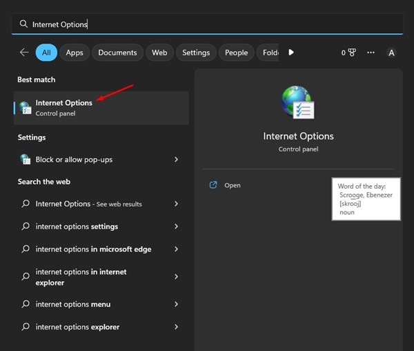The width and height of the screenshot is (414, 351).
Task: Expand 'internet options in microsoft edge' arrow
Action: 177,249
